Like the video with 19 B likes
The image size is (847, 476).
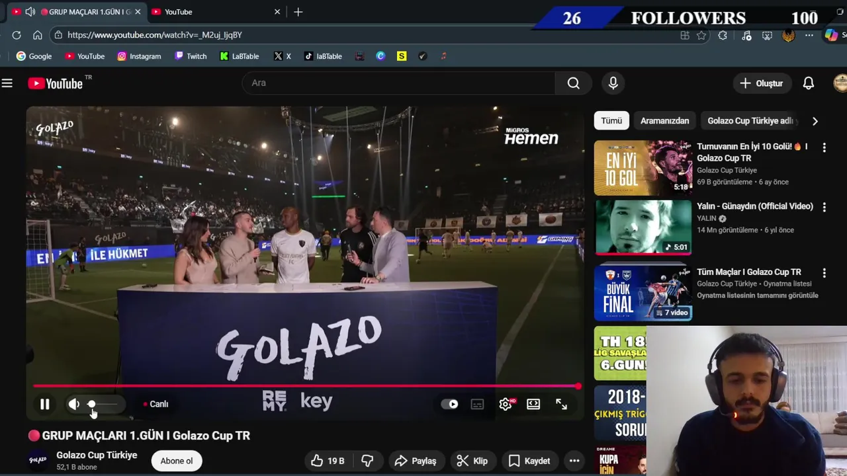[328, 461]
